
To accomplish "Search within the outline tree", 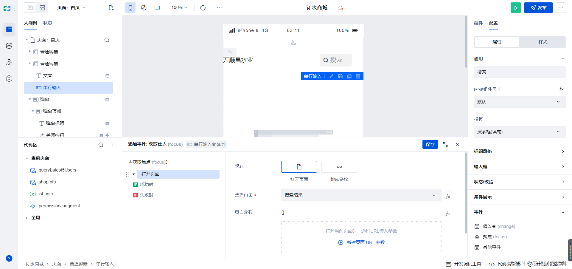I will (x=107, y=40).
